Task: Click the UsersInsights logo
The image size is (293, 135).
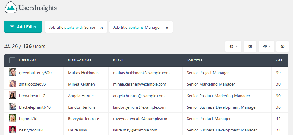Action: coord(30,8)
